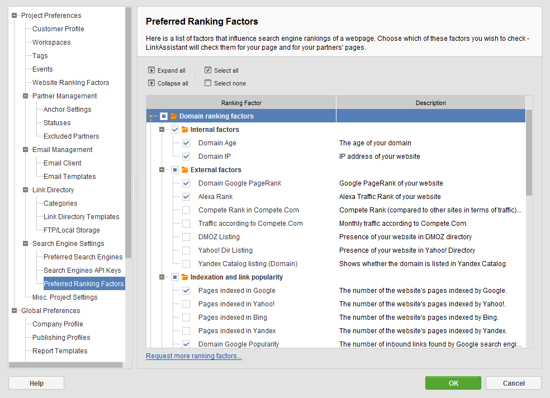
Task: Click External factors folder icon
Action: (x=185, y=170)
